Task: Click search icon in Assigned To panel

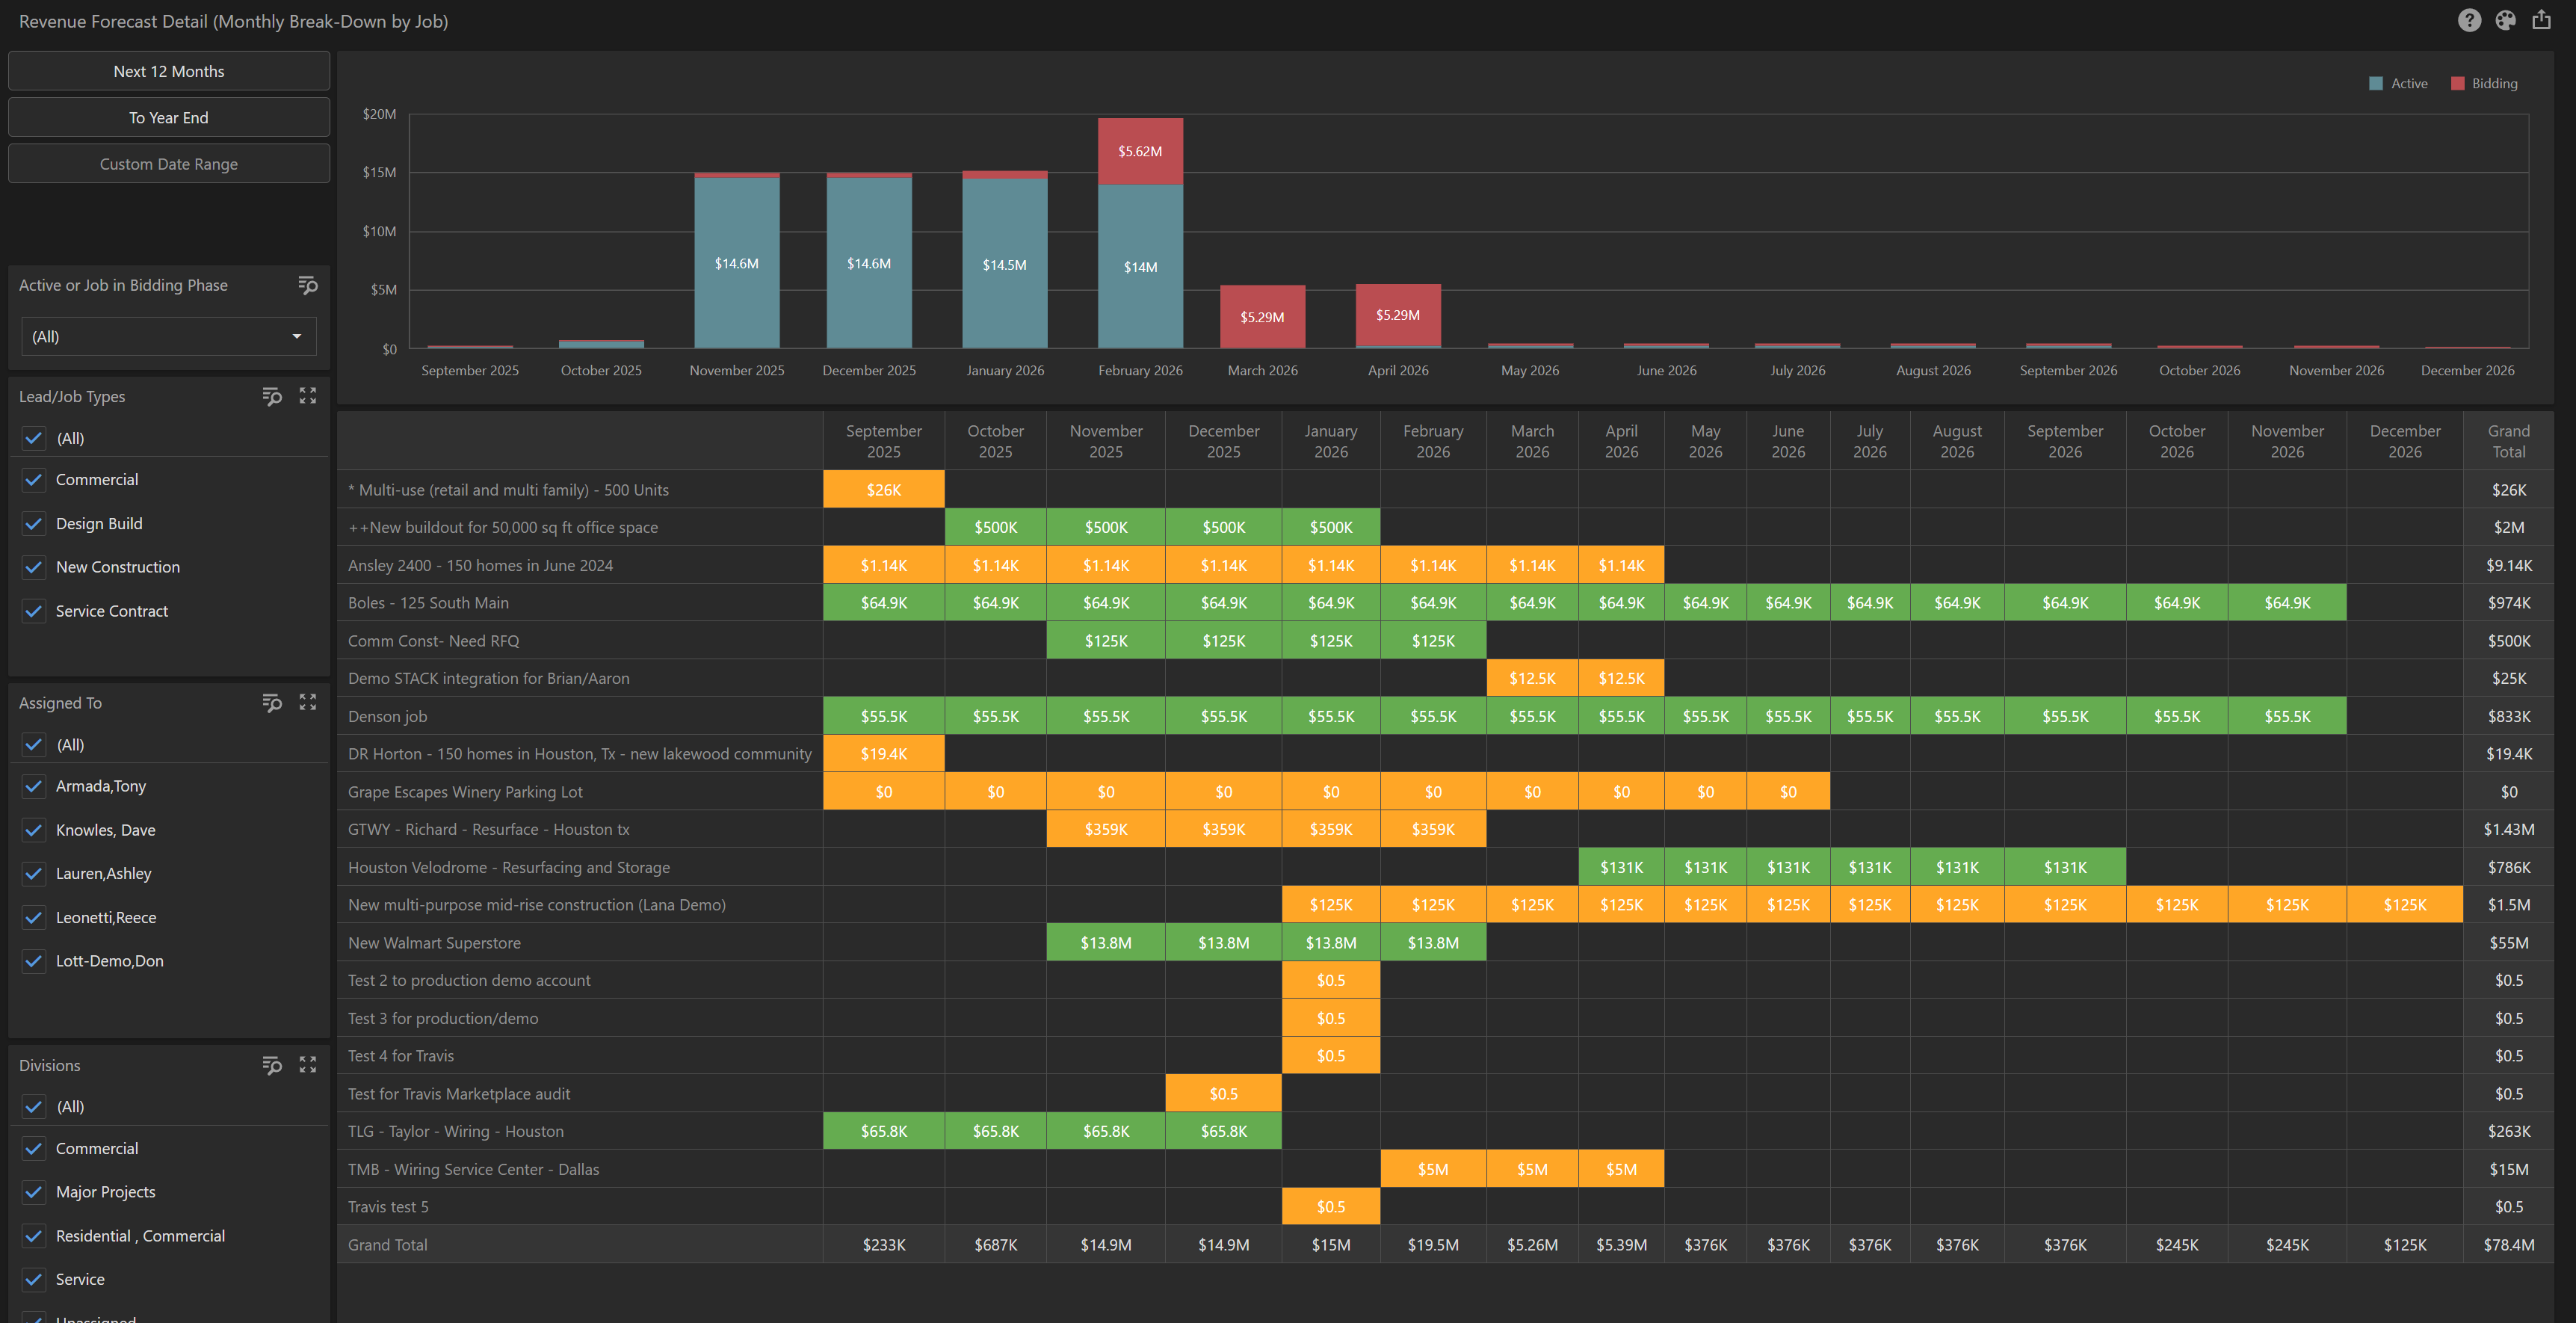Action: coord(272,703)
